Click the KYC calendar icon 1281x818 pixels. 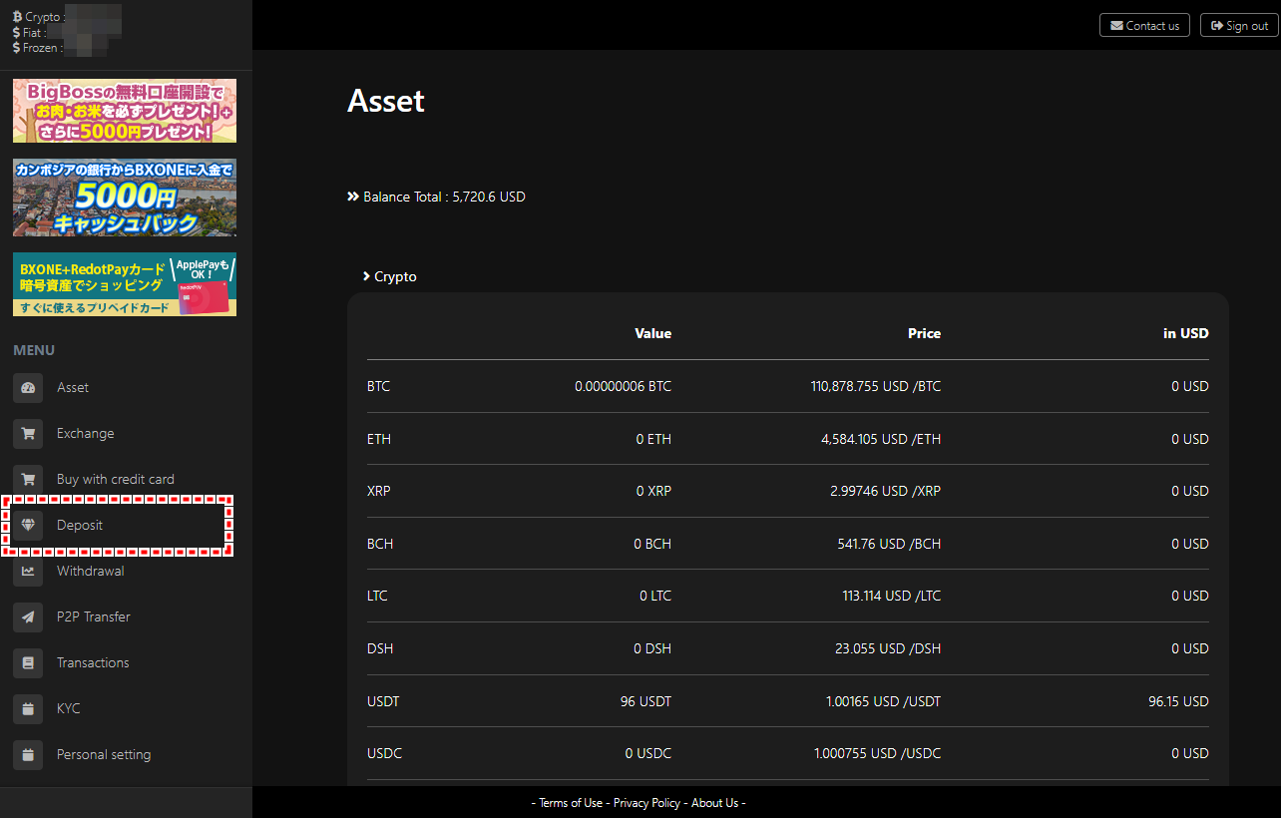[x=28, y=708]
